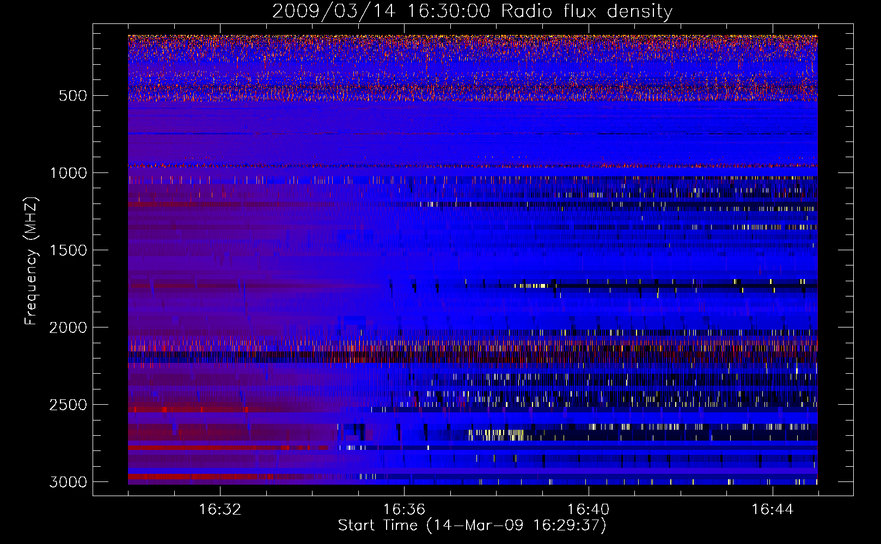Click the plot title '2009/03/14 16:30:00 Radio flux density'
The width and height of the screenshot is (881, 544).
[x=472, y=11]
